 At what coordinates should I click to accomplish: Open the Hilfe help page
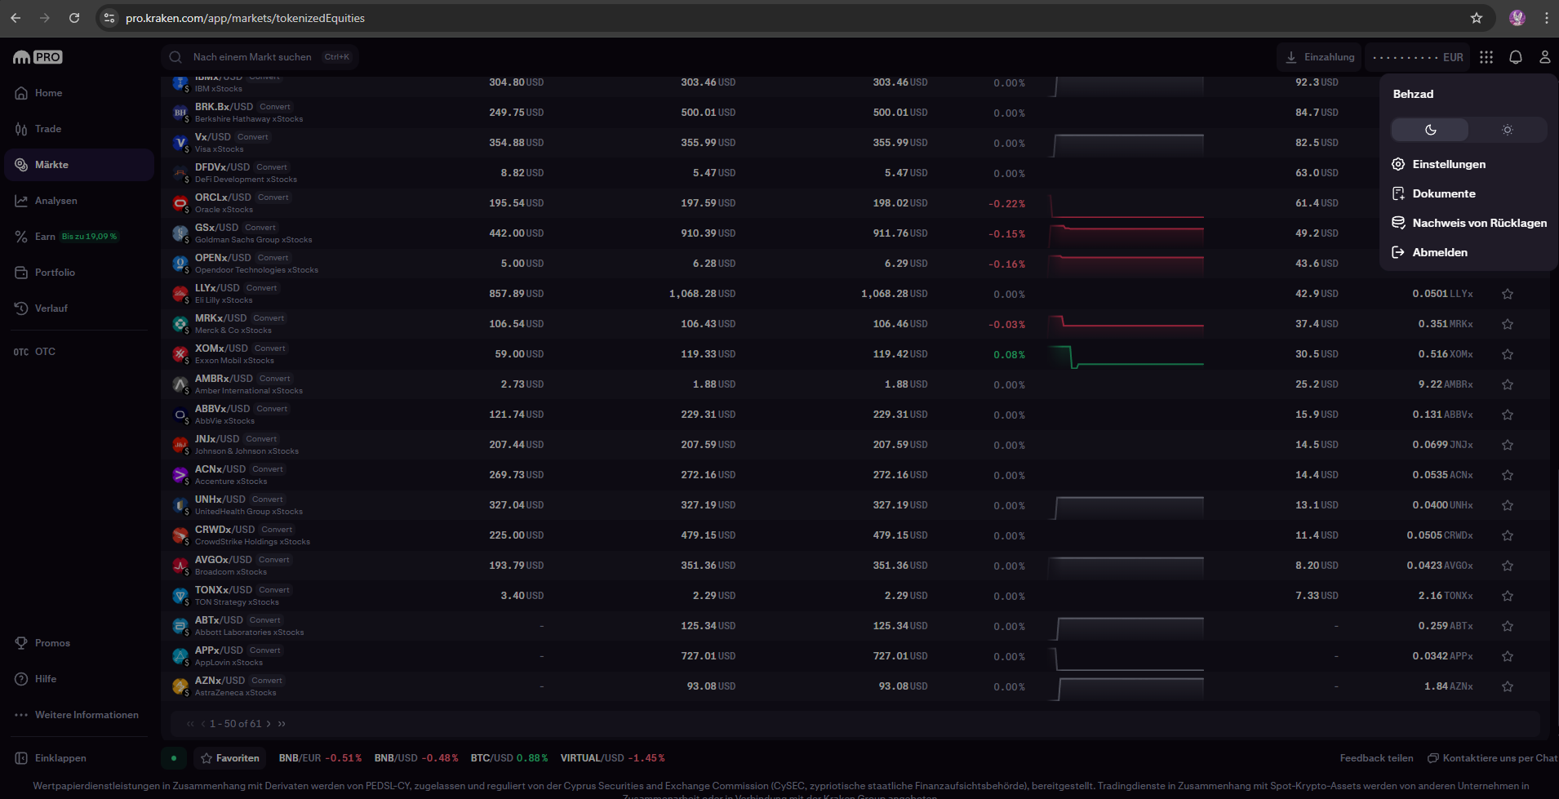(78, 679)
